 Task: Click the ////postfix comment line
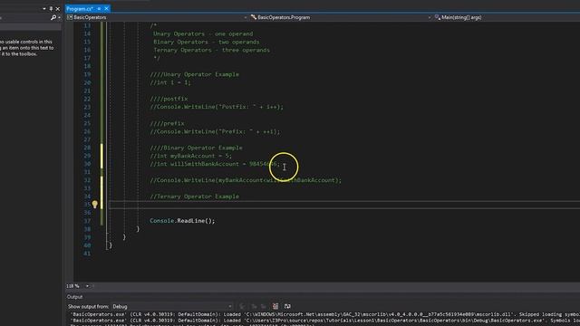coord(169,99)
